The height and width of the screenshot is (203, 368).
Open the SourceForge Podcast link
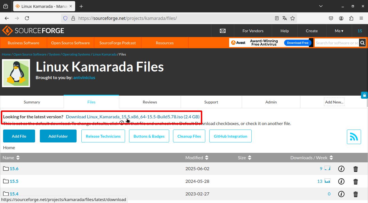click(x=118, y=43)
